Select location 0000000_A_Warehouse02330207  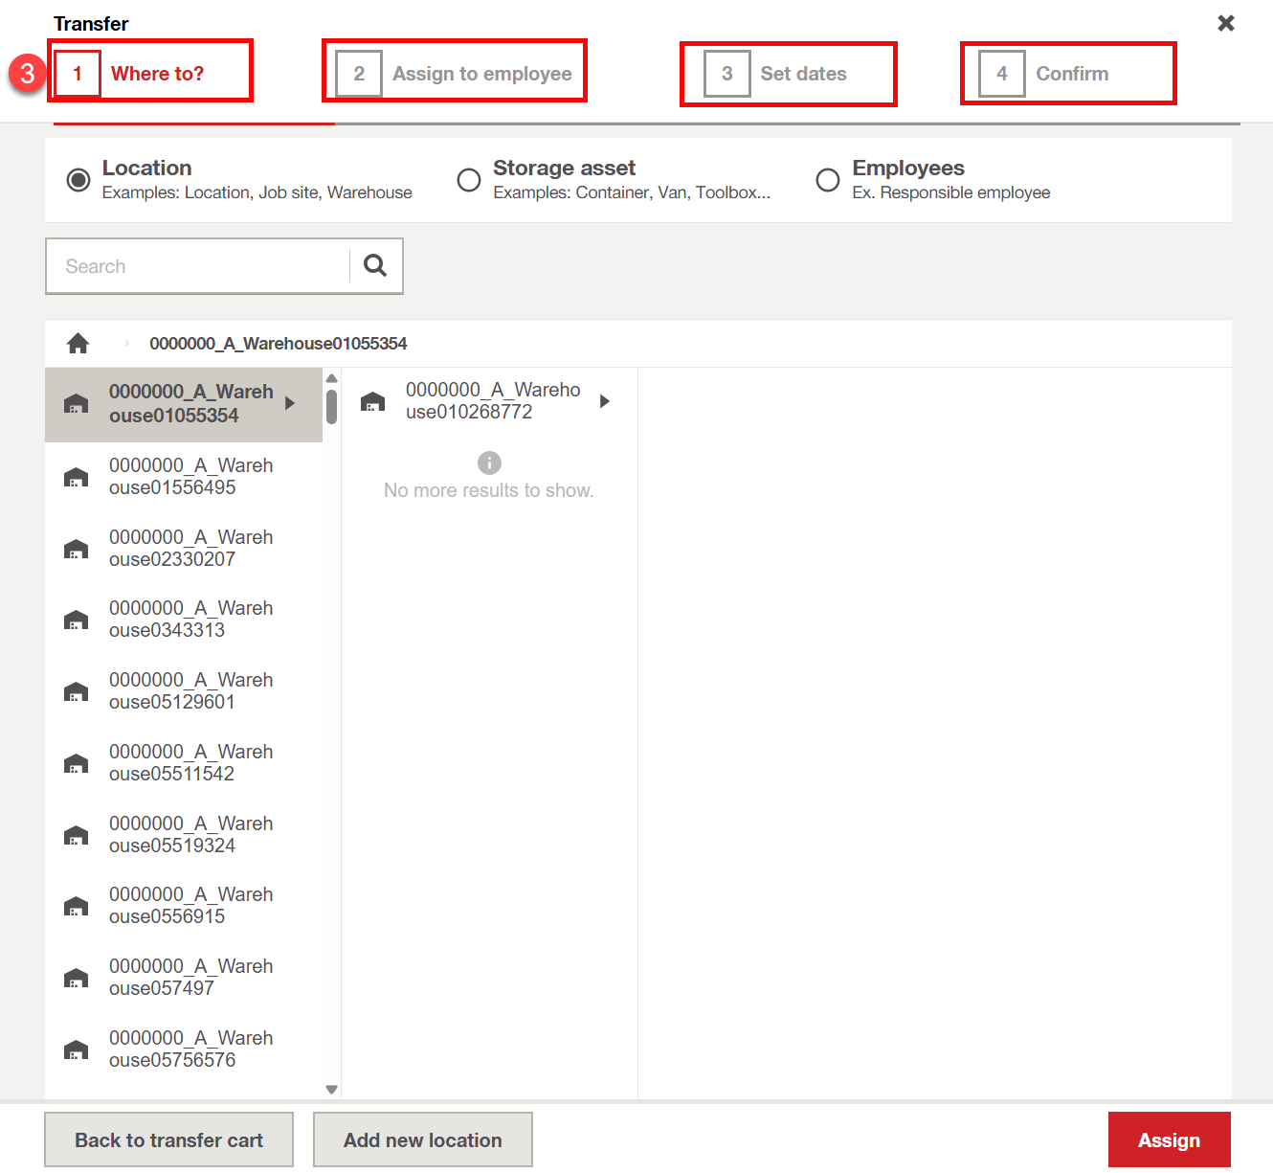[184, 549]
